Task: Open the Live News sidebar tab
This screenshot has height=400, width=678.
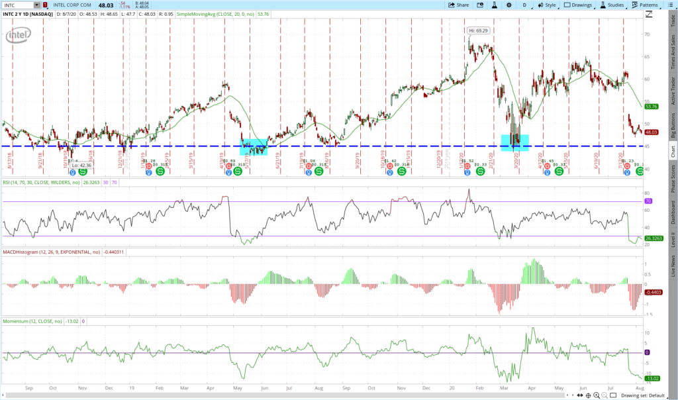Action: [x=673, y=266]
